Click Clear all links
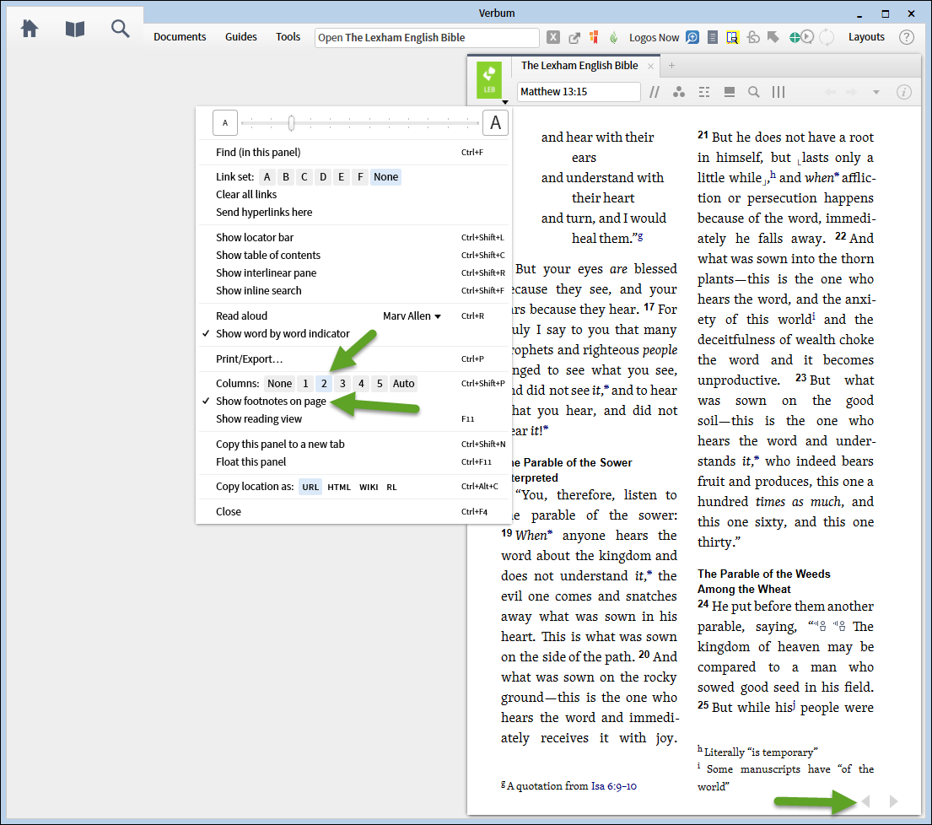The height and width of the screenshot is (825, 932). 246,194
